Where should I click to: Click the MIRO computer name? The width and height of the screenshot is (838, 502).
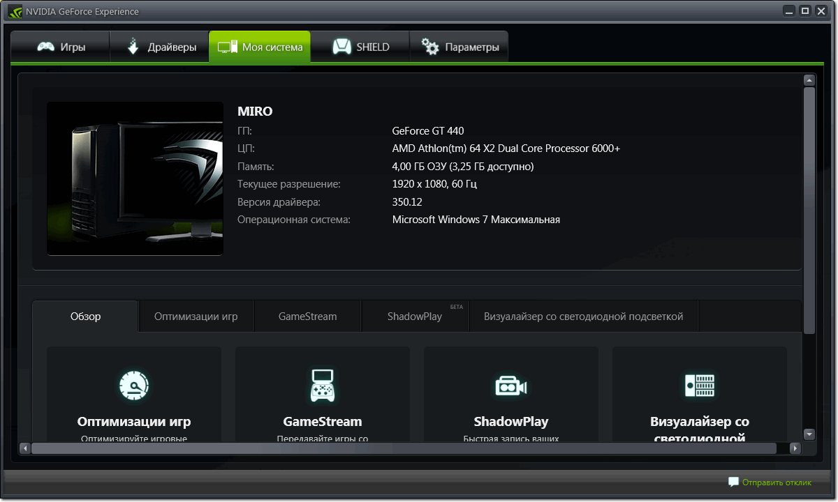255,112
